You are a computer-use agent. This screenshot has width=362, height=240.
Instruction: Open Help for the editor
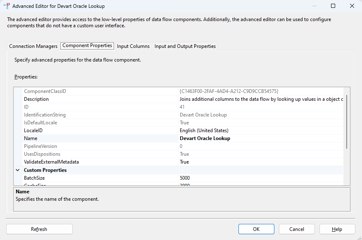point(337,229)
